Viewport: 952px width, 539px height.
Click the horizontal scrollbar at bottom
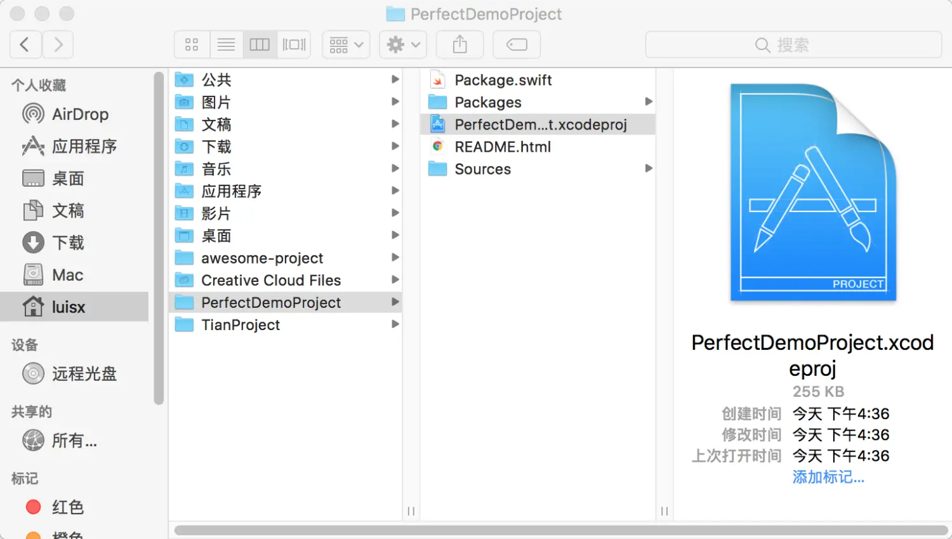561,530
